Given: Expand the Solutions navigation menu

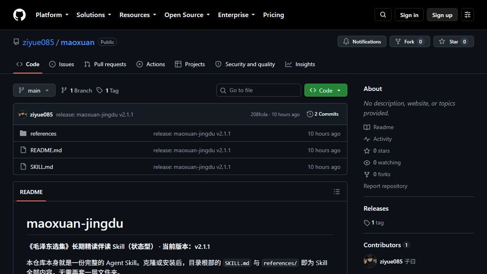Looking at the screenshot, I should coord(94,15).
